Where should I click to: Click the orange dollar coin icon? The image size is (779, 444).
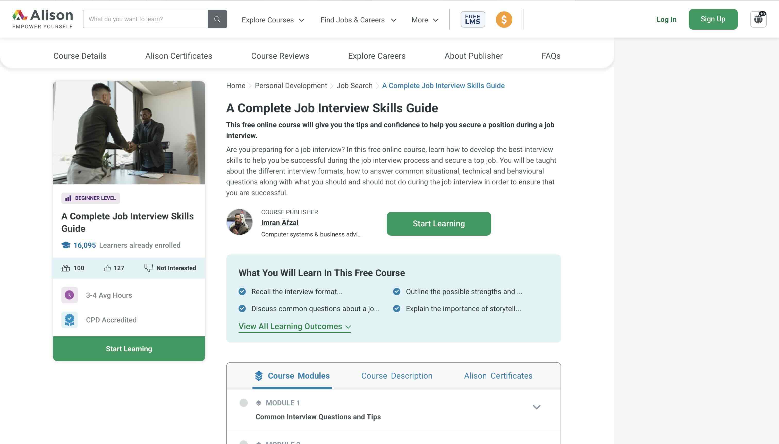(504, 20)
